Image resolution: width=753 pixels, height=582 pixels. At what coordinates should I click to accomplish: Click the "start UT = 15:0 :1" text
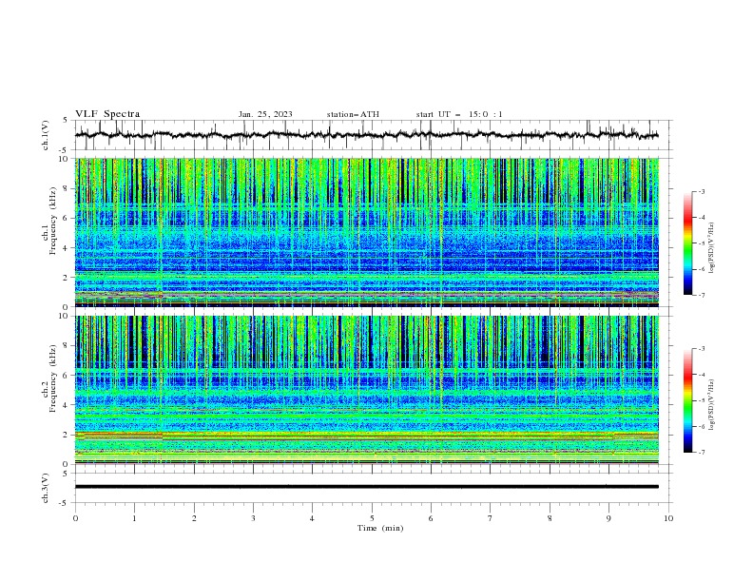[459, 114]
